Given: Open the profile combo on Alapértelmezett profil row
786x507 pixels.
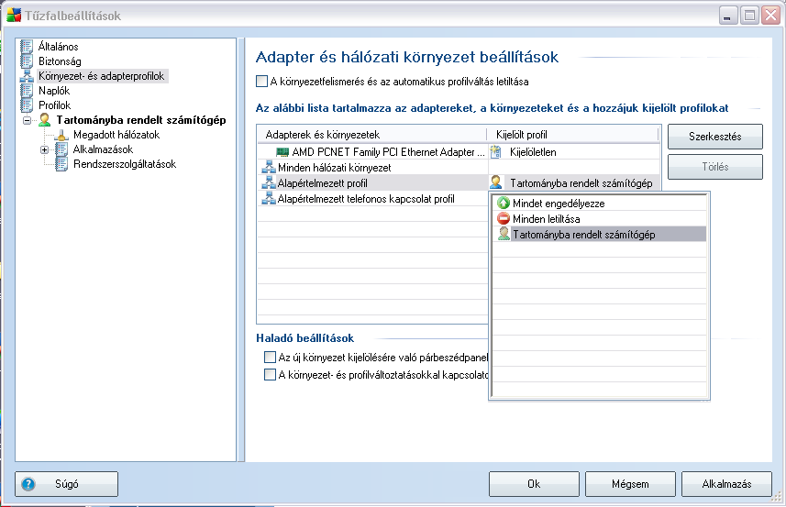Looking at the screenshot, I should pos(574,183).
